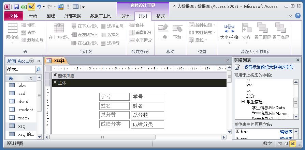Click 置于底层 send to back button
The height and width of the screenshot is (150, 305).
pos(280,31)
